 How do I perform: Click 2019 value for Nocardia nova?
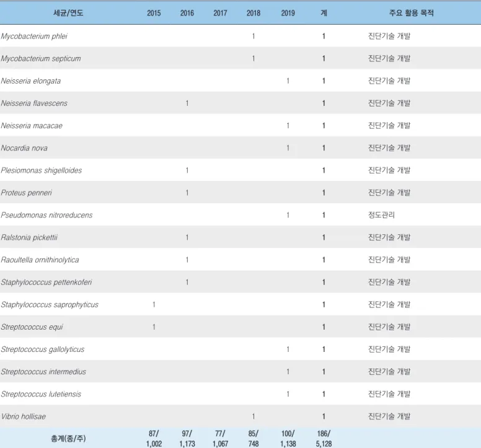[x=288, y=148]
